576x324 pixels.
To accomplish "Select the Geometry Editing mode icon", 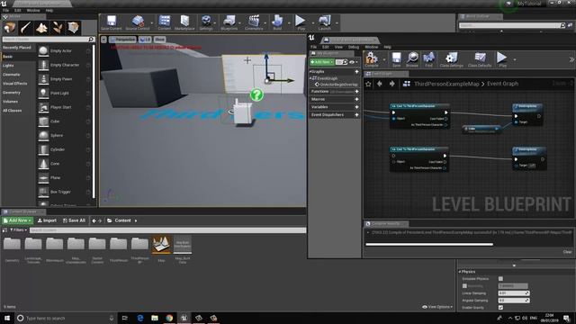I will [74, 28].
